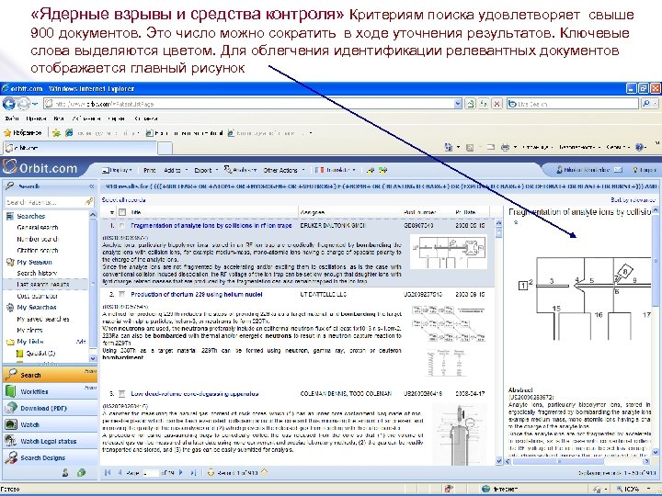662x496 pixels.
Task: Click Print in Orbit toolbar
Action: tap(150, 170)
